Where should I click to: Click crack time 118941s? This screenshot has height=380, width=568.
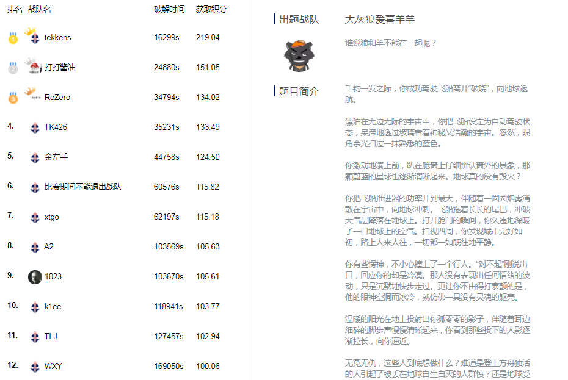coord(169,307)
